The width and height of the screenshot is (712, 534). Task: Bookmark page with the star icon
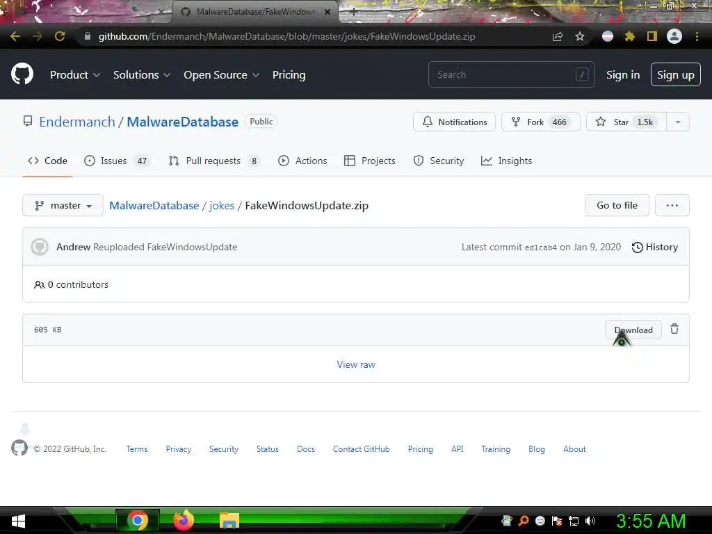(x=580, y=36)
